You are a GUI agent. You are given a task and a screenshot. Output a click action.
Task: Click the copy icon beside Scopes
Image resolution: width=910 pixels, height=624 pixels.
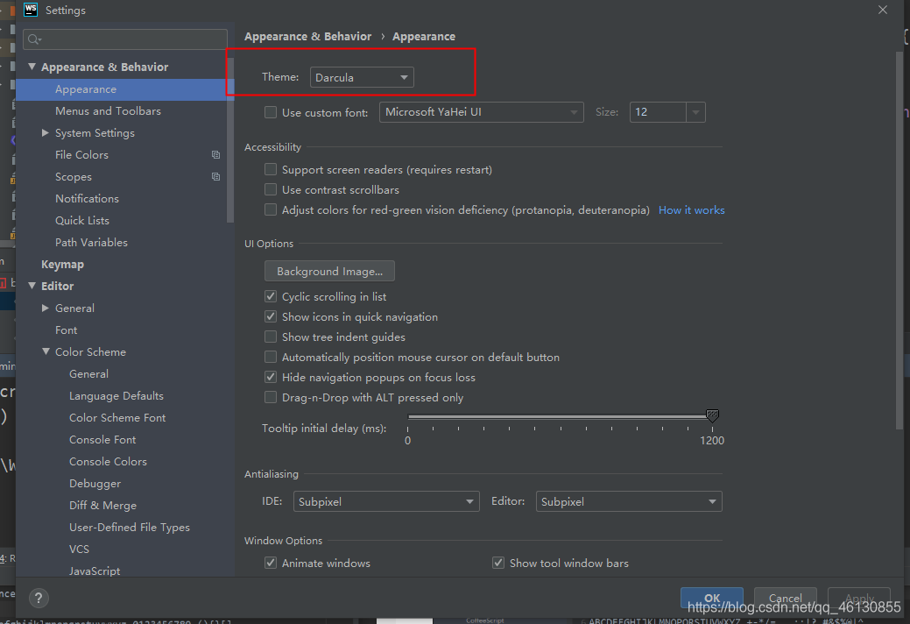[x=215, y=176]
